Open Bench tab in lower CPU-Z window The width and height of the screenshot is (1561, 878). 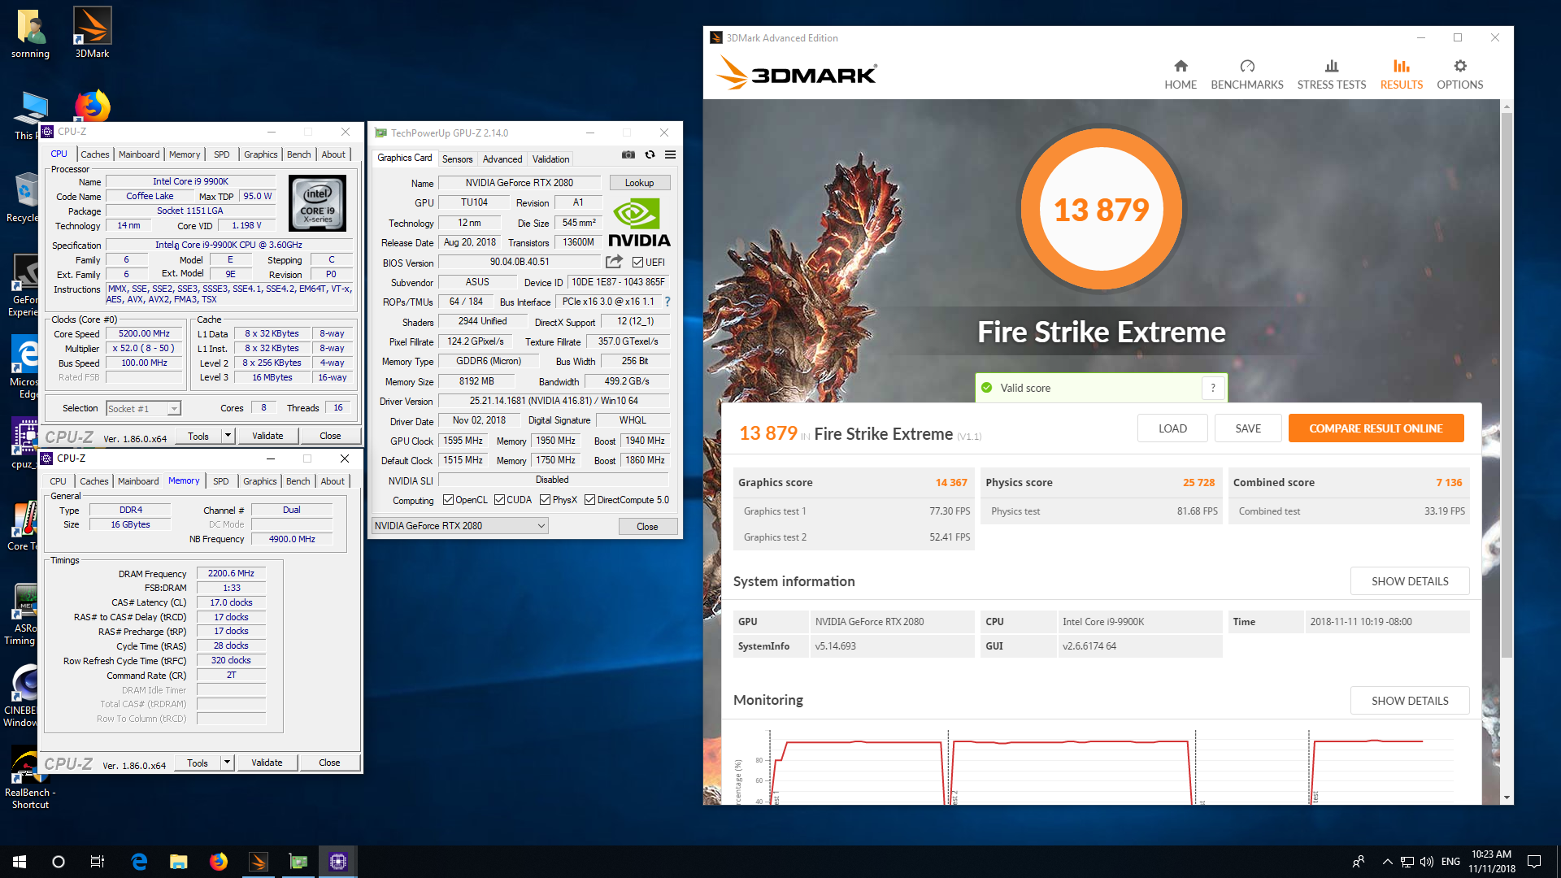coord(298,481)
